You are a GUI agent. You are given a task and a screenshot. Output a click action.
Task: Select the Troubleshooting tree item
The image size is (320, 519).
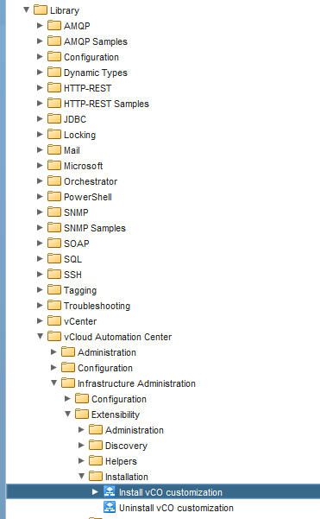click(97, 306)
